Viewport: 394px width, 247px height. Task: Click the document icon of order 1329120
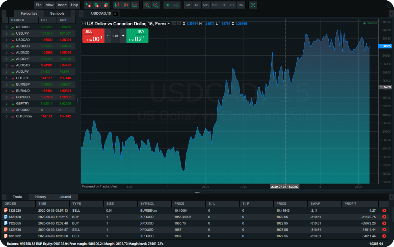coord(6,217)
